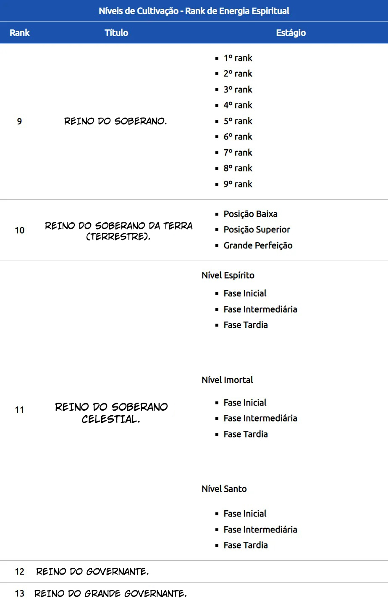This screenshot has height=604, width=388.
Task: Click the 'Grande Perfeição' stage item
Action: click(x=258, y=245)
